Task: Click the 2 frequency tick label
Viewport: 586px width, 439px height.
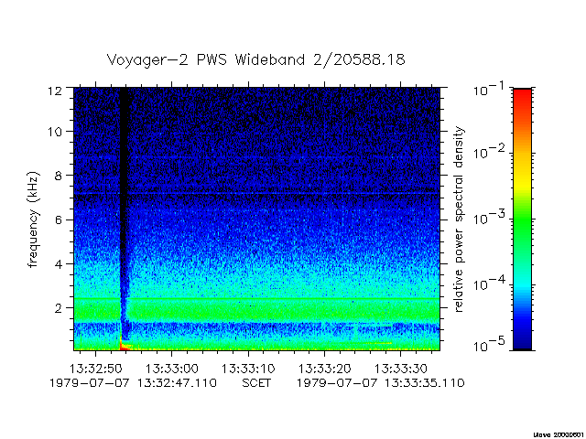Action: (x=58, y=308)
